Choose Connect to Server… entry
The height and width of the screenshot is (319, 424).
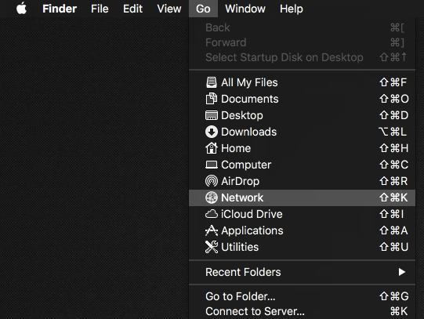point(302,311)
